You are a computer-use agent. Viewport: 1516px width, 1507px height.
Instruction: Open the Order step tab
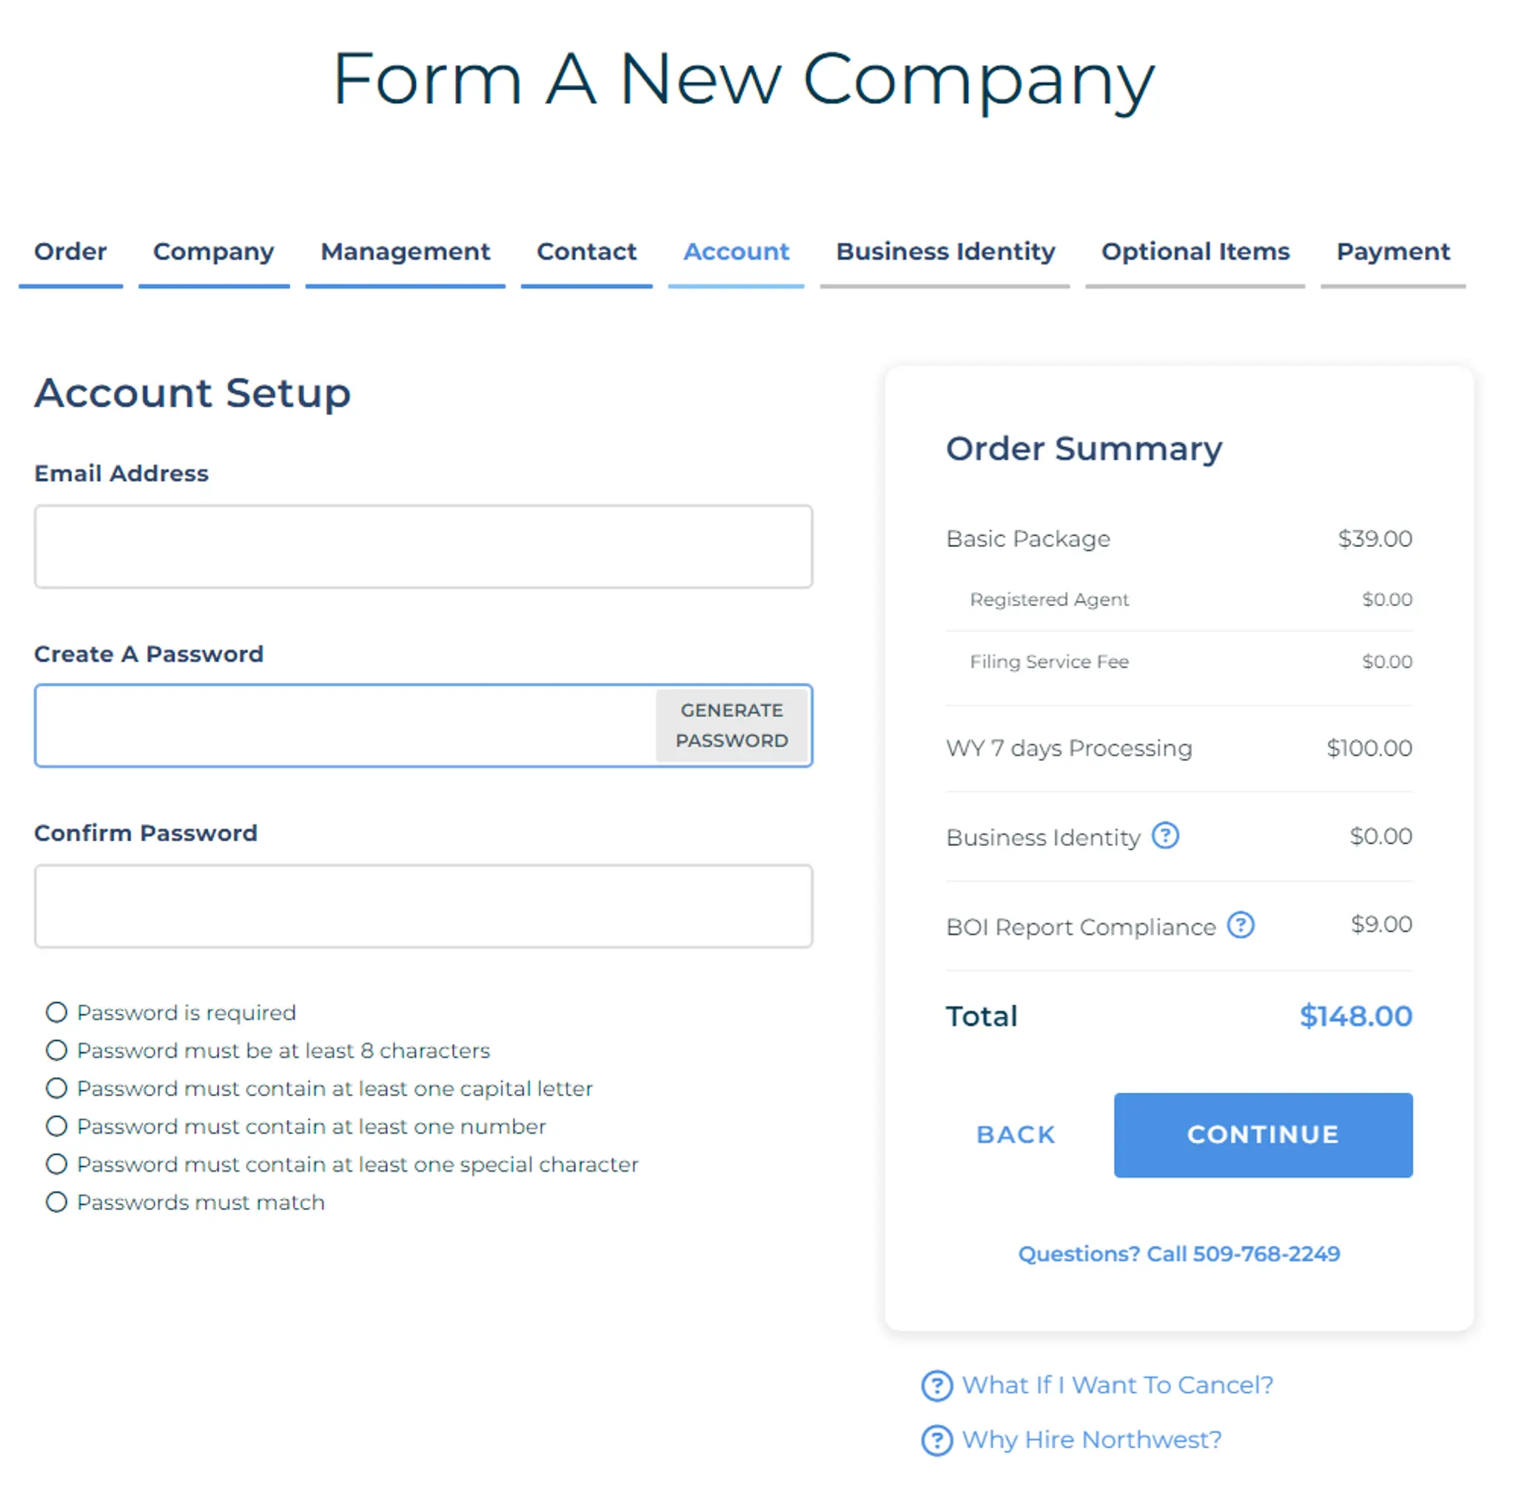[x=70, y=252]
